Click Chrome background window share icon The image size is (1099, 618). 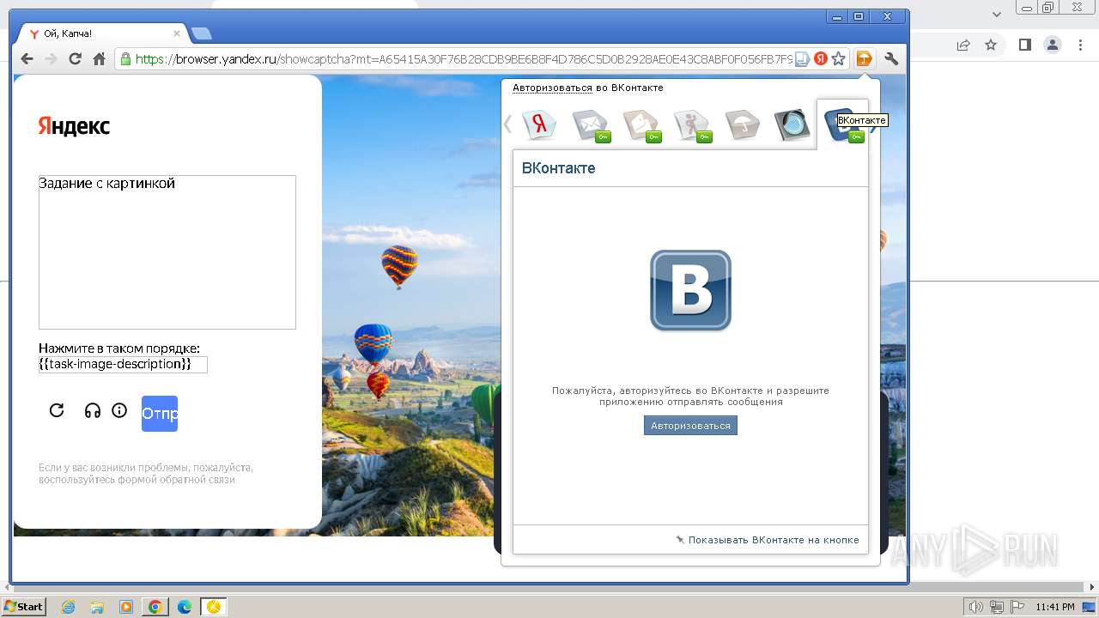point(963,45)
